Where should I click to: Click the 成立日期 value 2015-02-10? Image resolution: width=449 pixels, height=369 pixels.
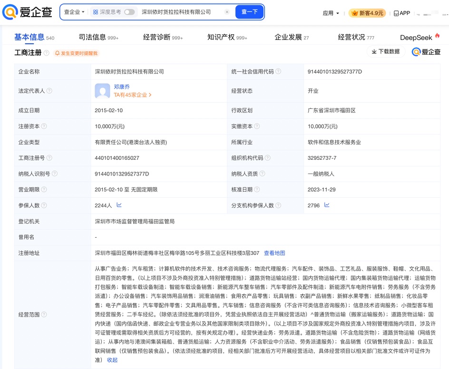click(109, 110)
